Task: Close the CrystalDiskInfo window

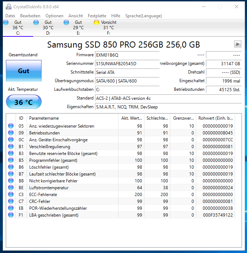Action: (236, 6)
